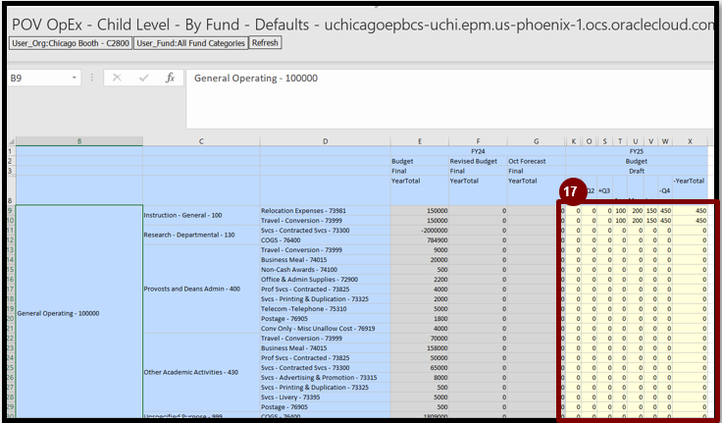
Task: Select column F header
Action: 478,141
